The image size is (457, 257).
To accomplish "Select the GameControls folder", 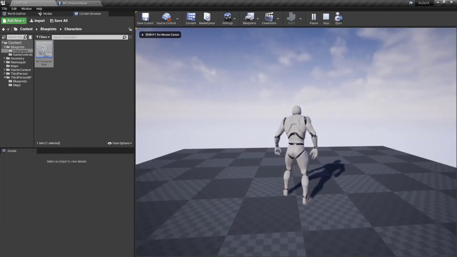I will click(x=20, y=55).
